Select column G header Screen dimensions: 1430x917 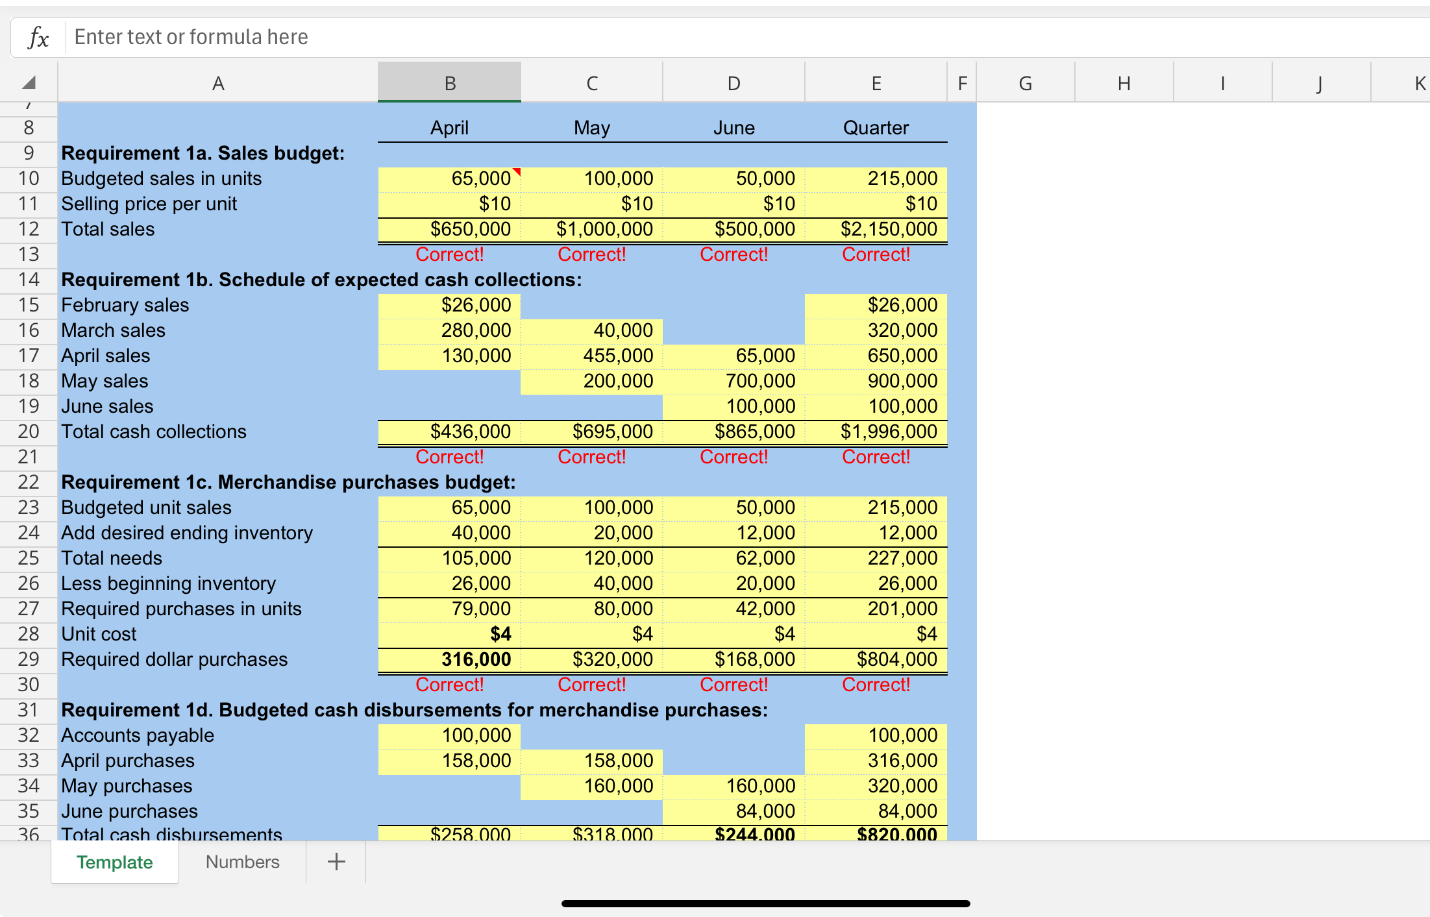[x=1025, y=83]
